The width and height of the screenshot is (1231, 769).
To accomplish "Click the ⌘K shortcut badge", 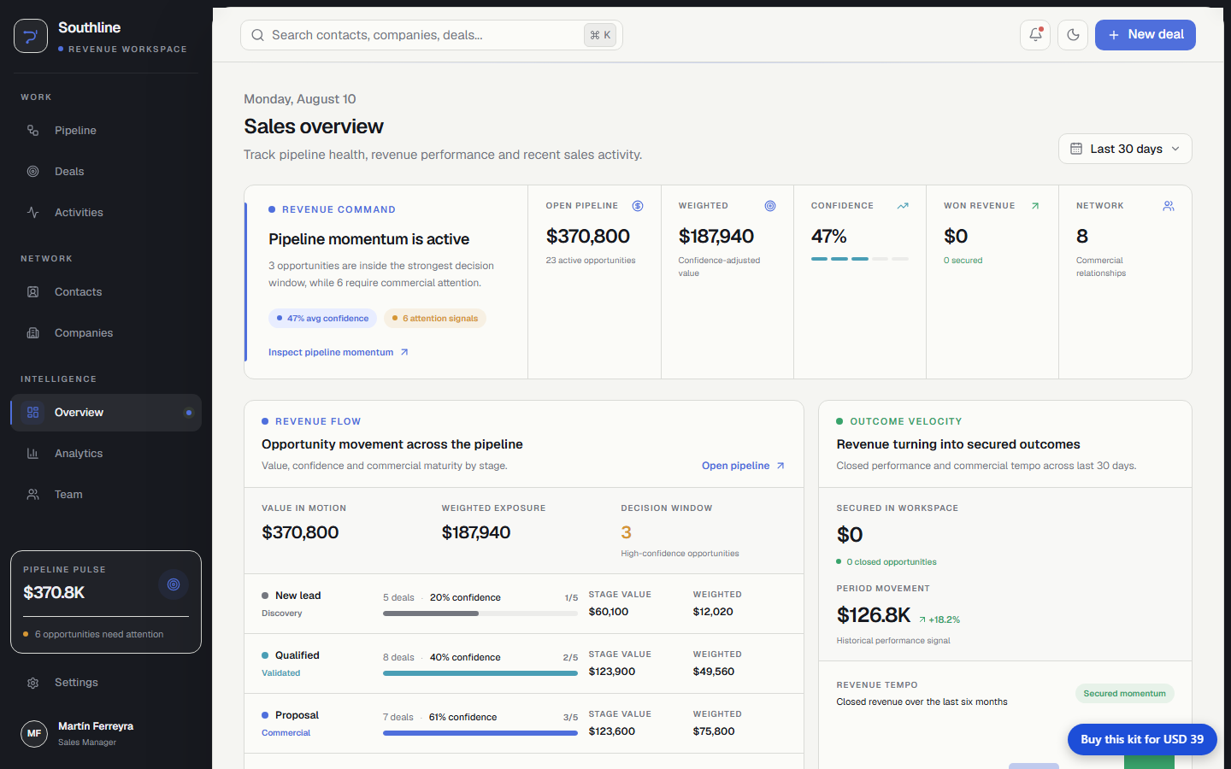I will pos(600,35).
